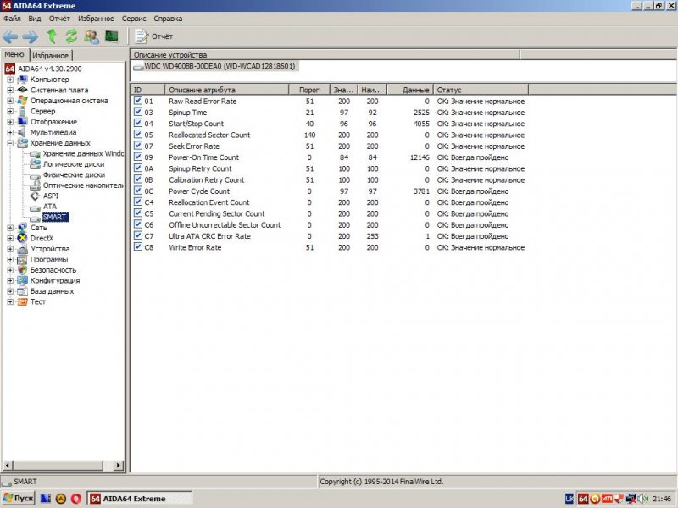
Task: Click the Back navigation arrow in toolbar
Action: [x=10, y=36]
